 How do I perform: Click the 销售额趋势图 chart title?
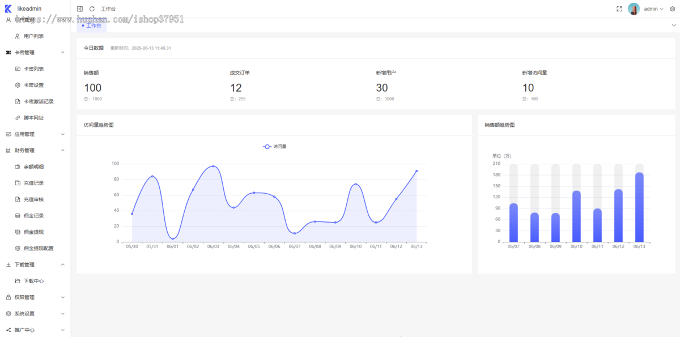click(x=500, y=125)
